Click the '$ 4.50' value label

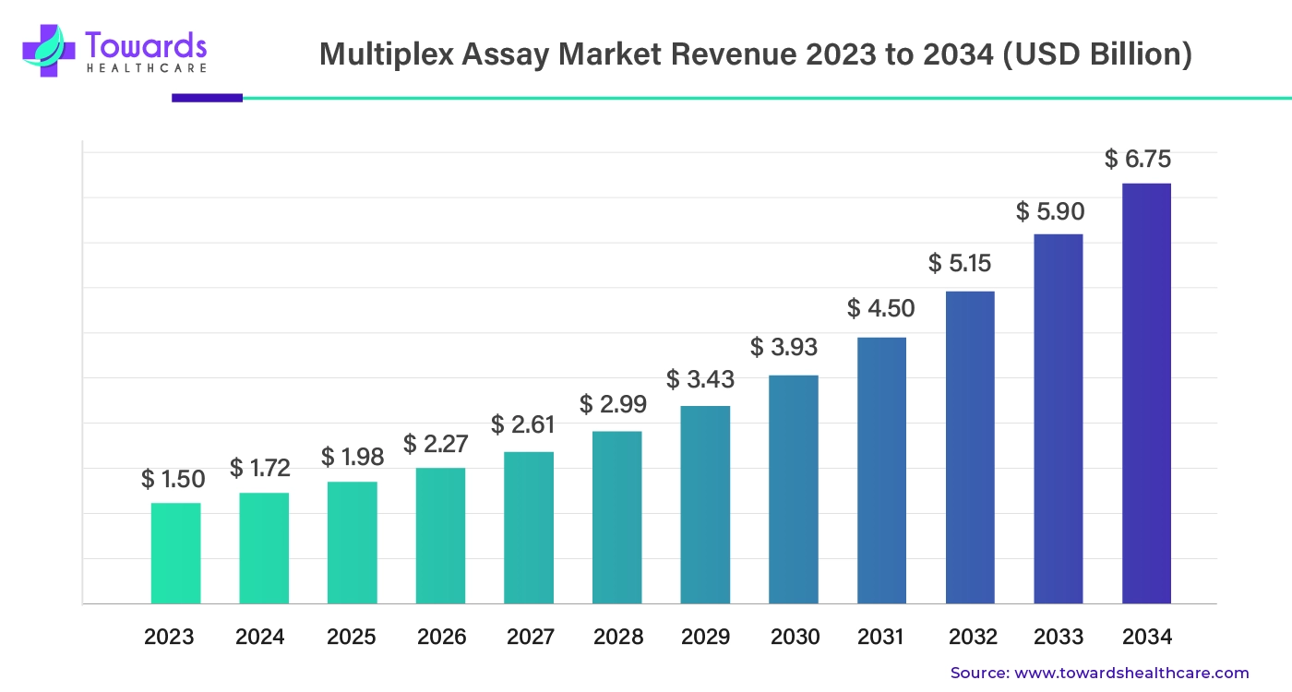click(881, 308)
